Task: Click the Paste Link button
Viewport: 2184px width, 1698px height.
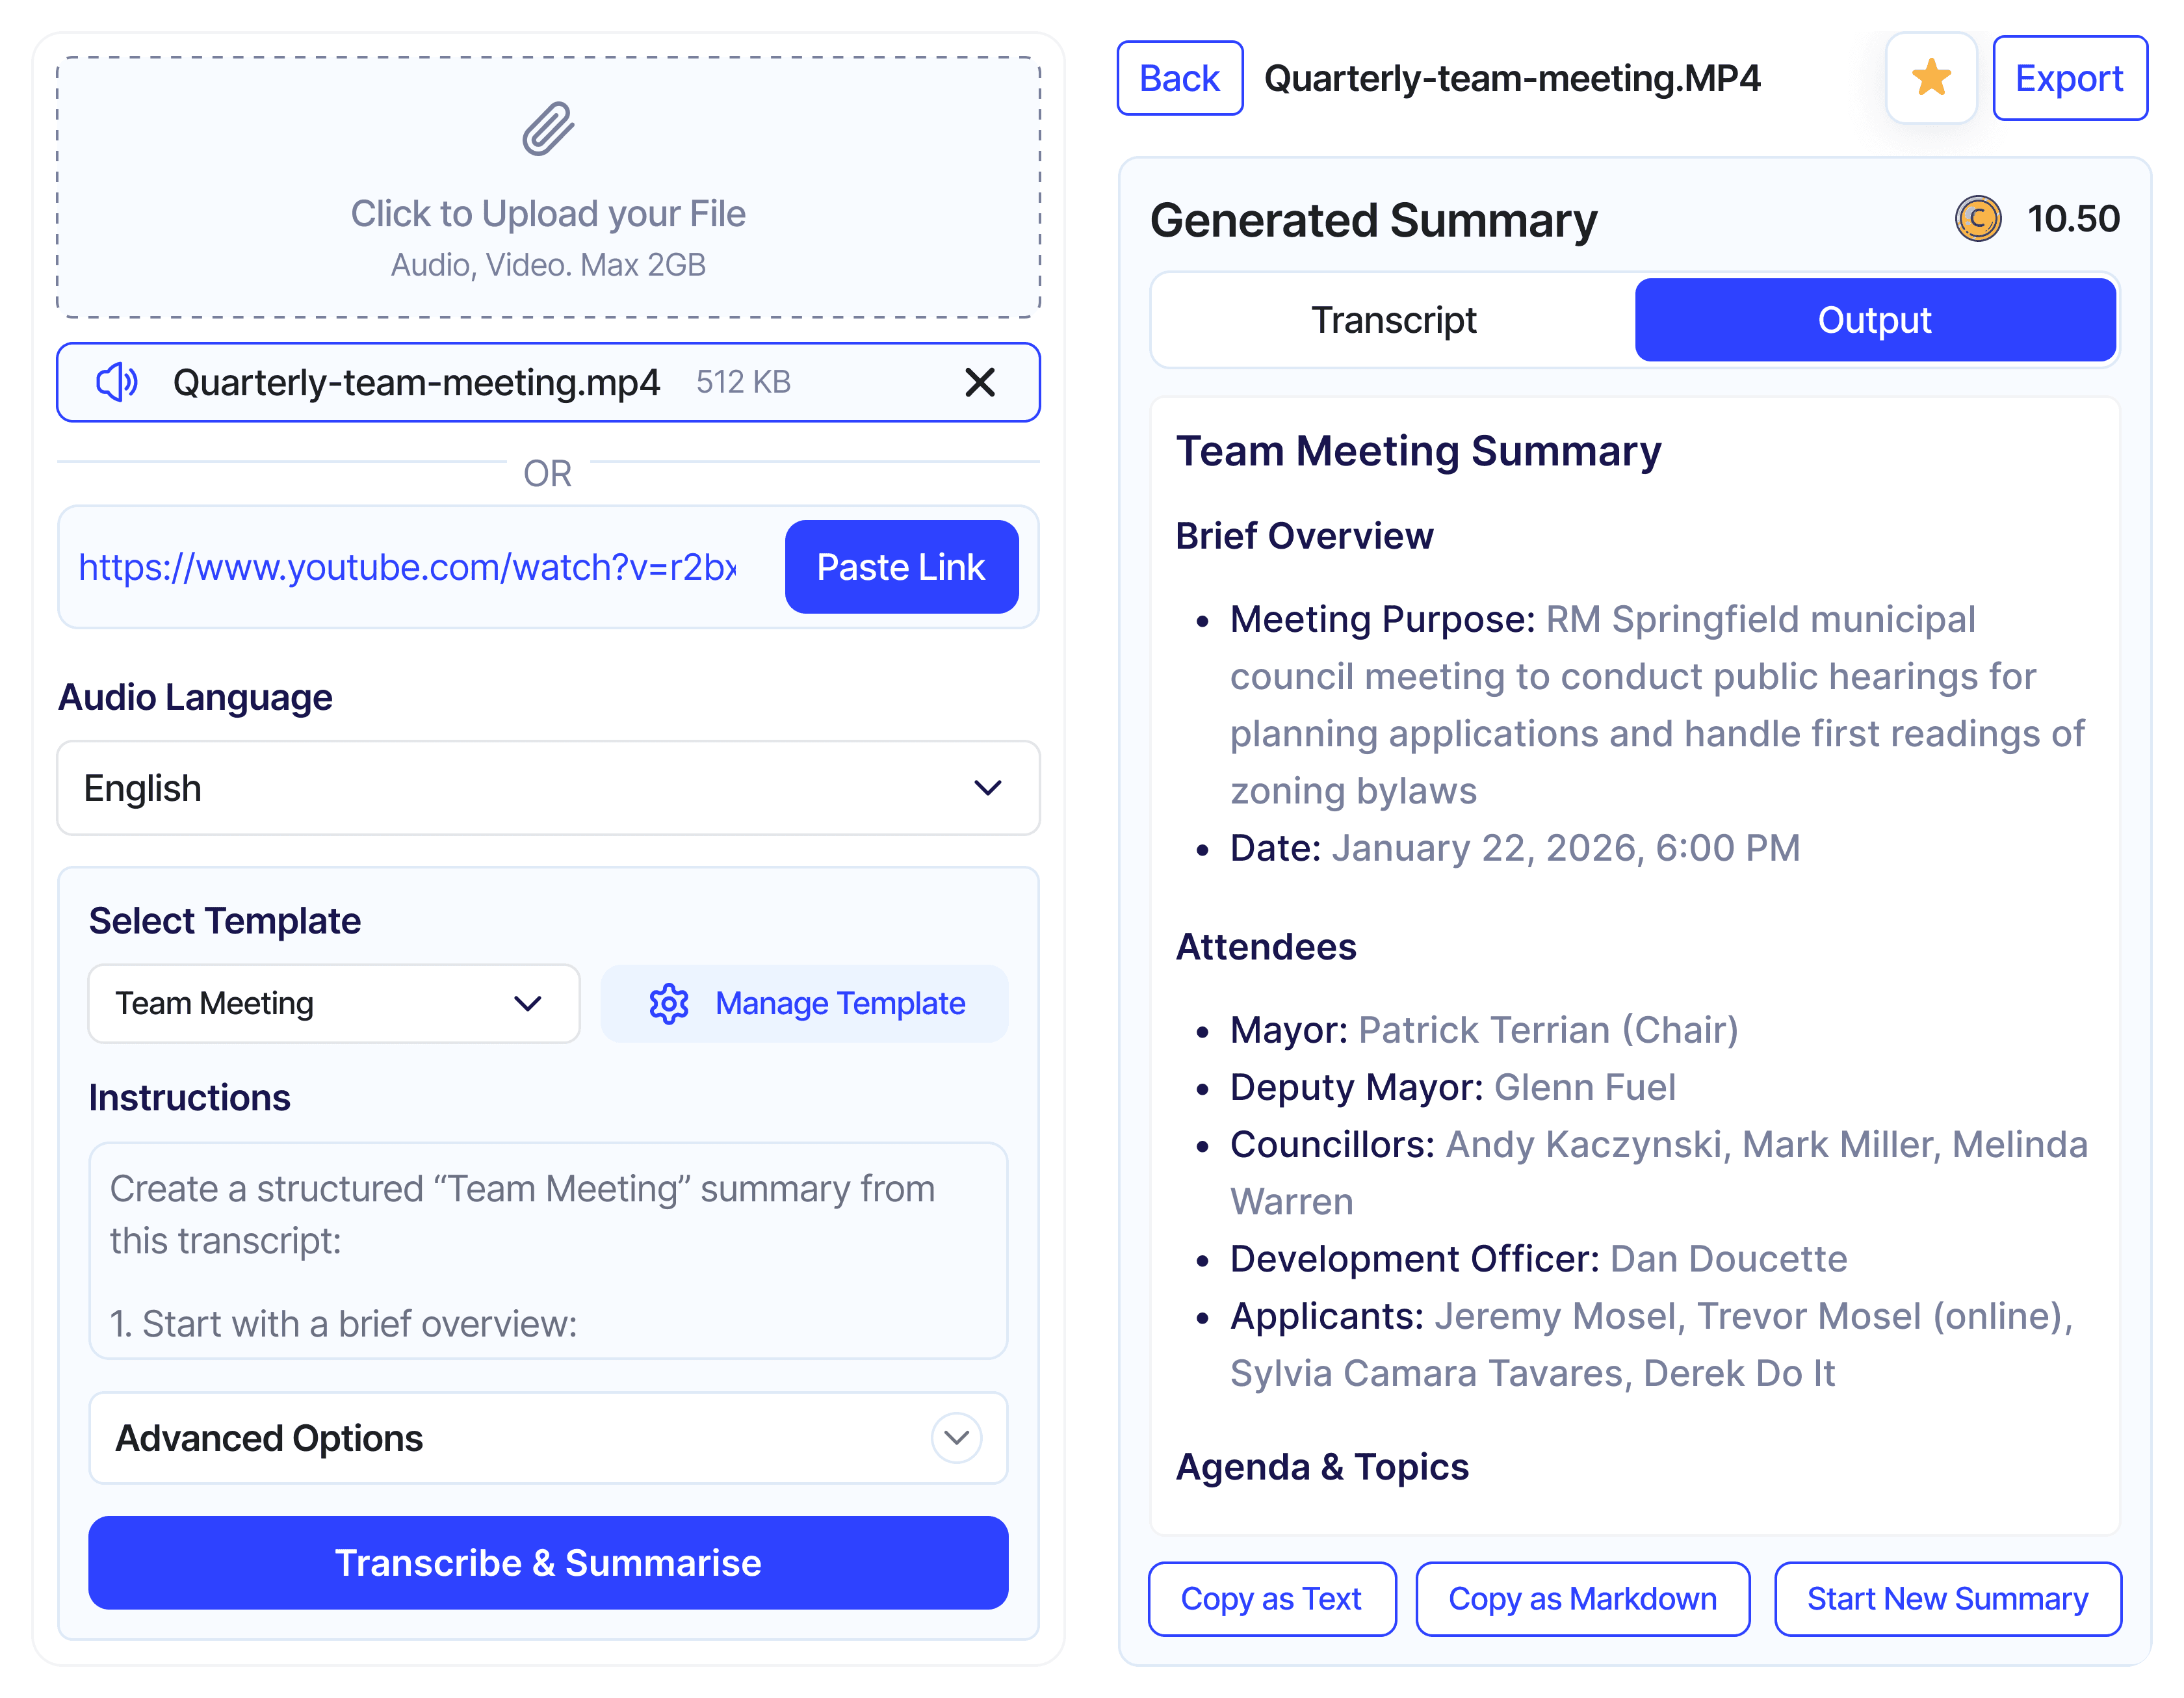Action: pyautogui.click(x=901, y=567)
